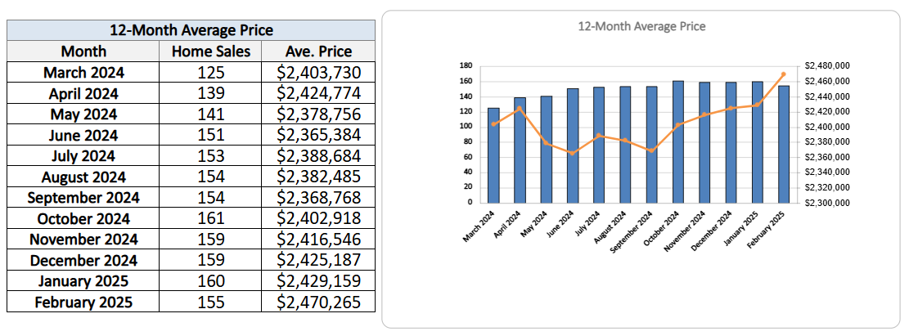Select the price $2,382,485

(x=319, y=177)
